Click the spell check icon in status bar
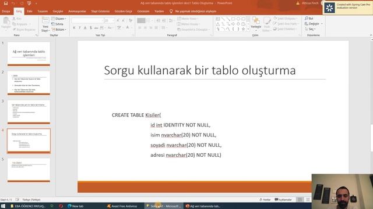373x209 pixels. (17, 200)
